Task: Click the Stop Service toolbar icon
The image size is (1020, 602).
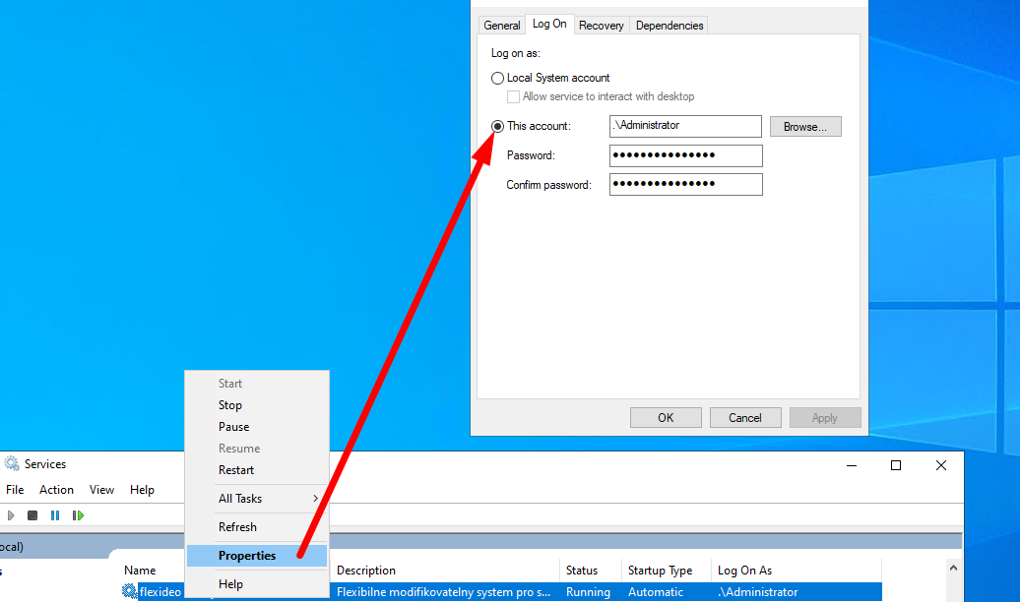Action: point(32,515)
